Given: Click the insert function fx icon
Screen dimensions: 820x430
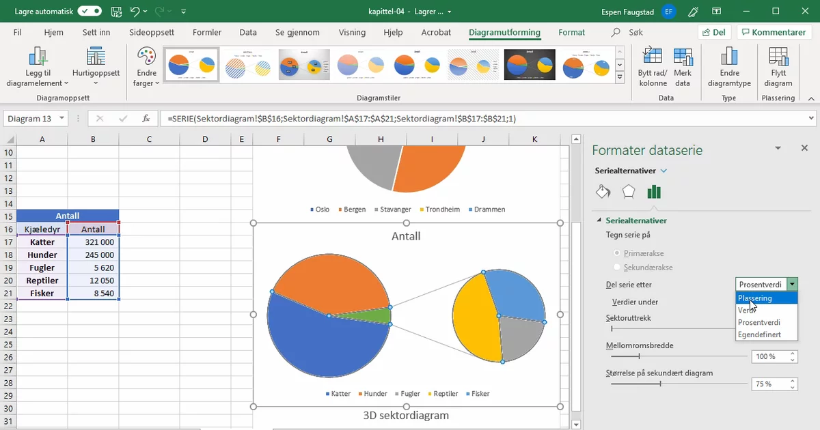Looking at the screenshot, I should tap(146, 118).
